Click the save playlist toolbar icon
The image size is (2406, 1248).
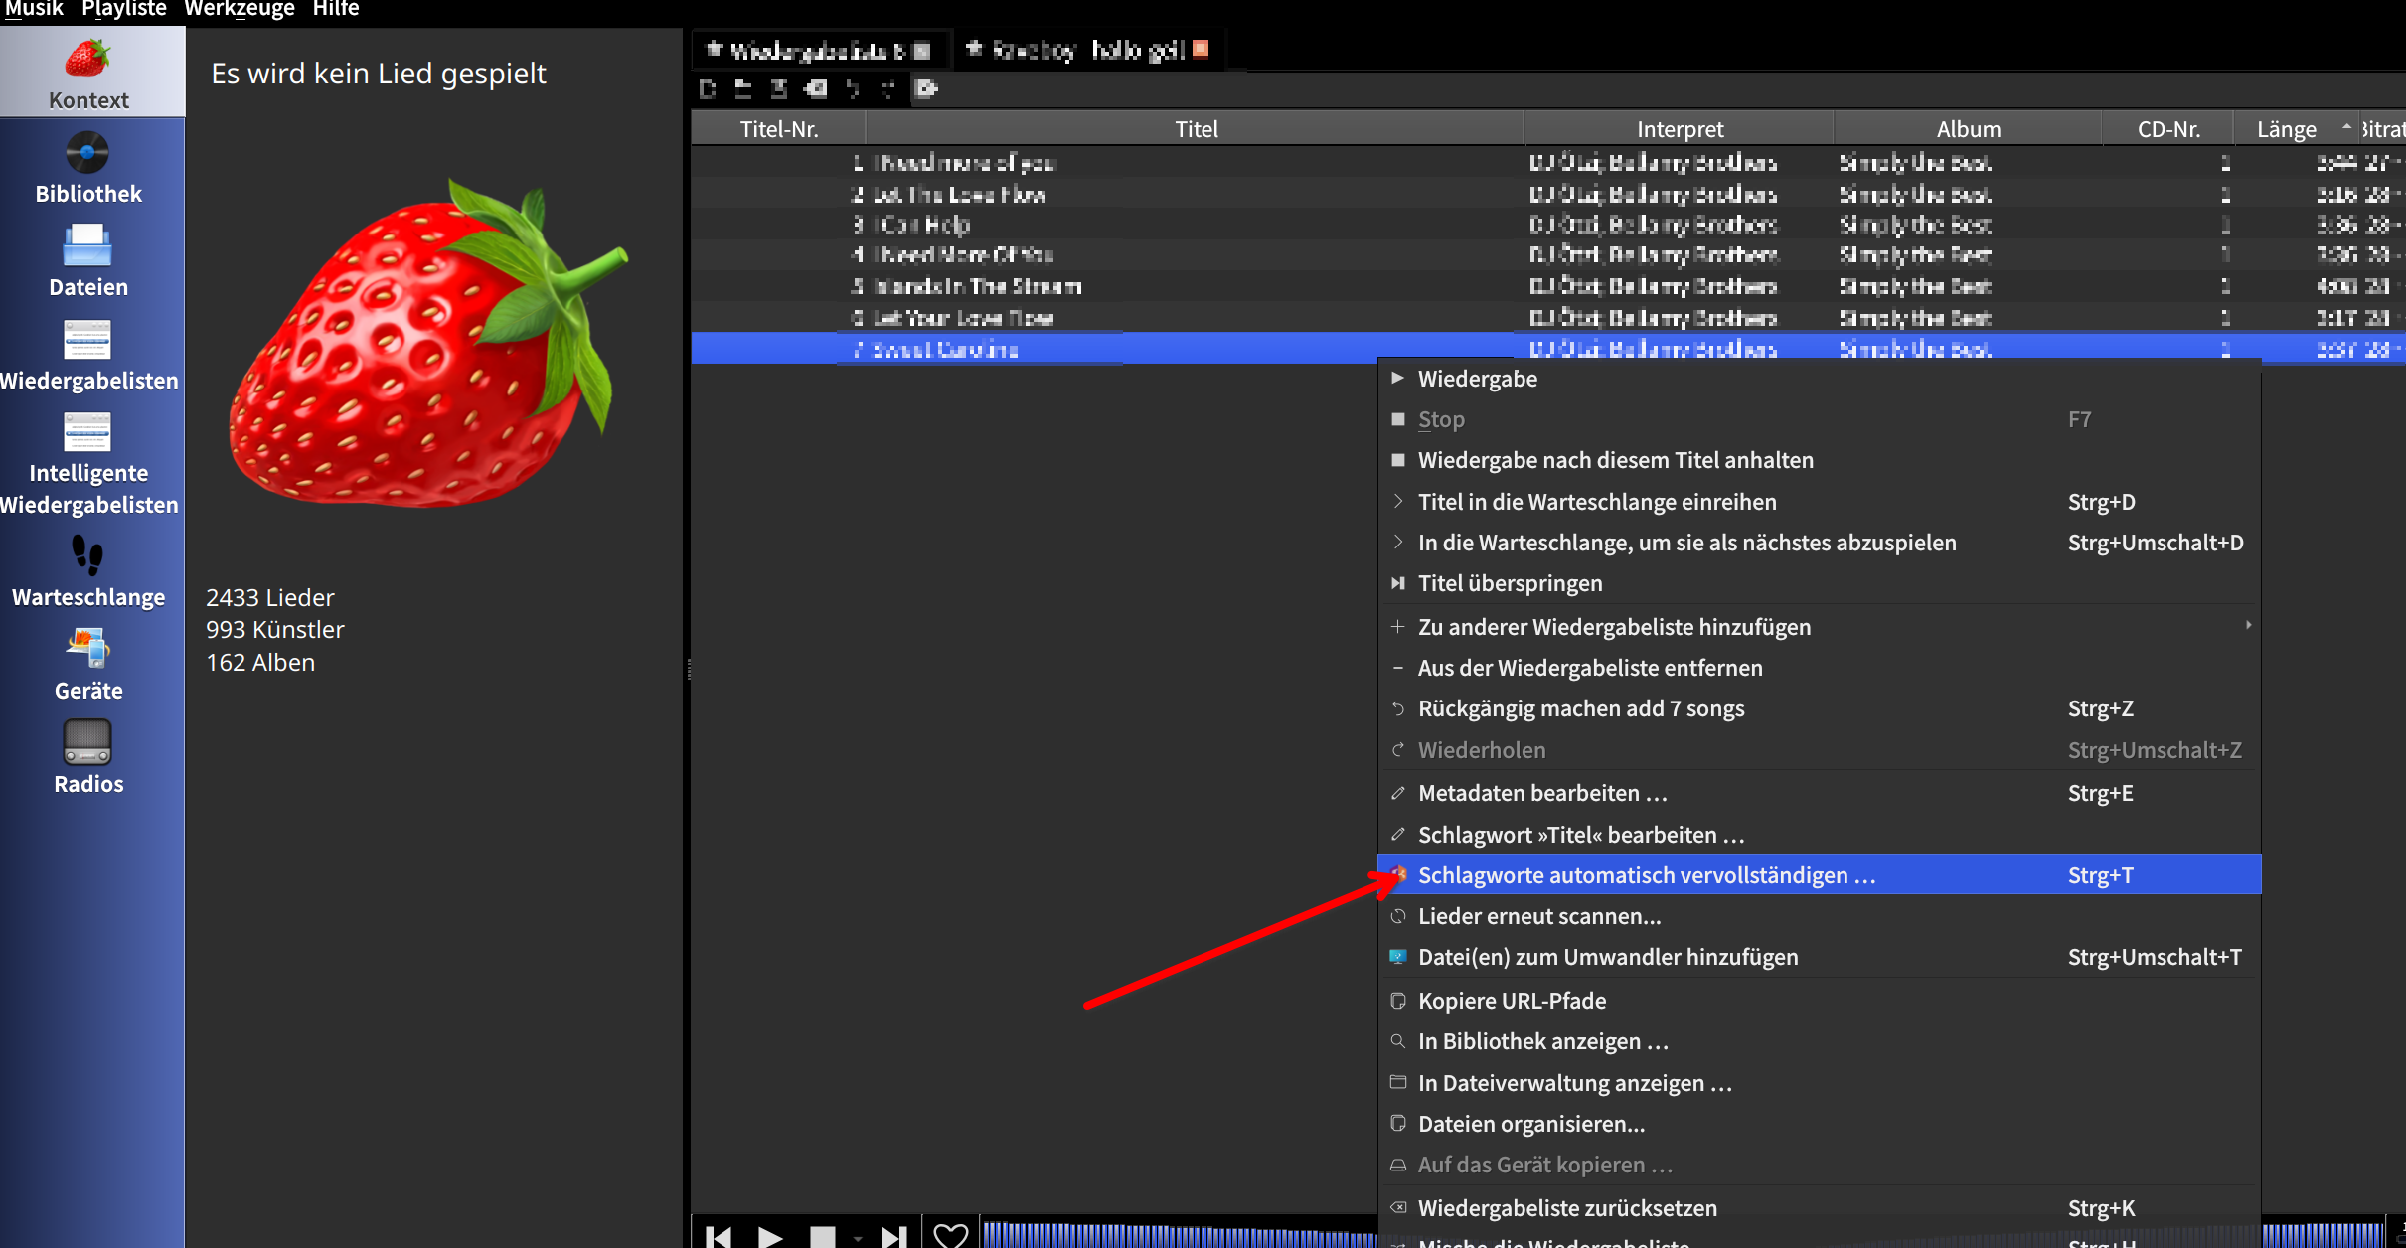tap(779, 89)
